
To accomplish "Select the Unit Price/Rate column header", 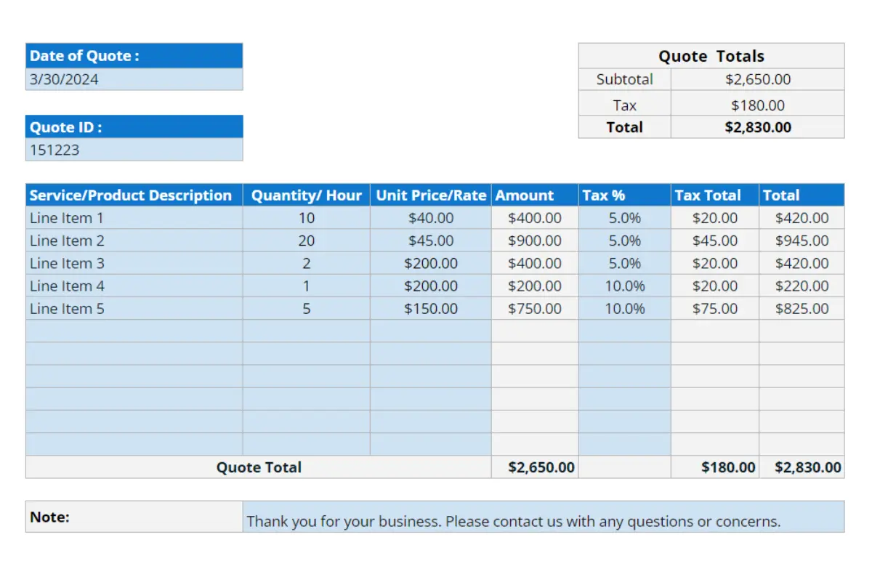I will pos(430,195).
